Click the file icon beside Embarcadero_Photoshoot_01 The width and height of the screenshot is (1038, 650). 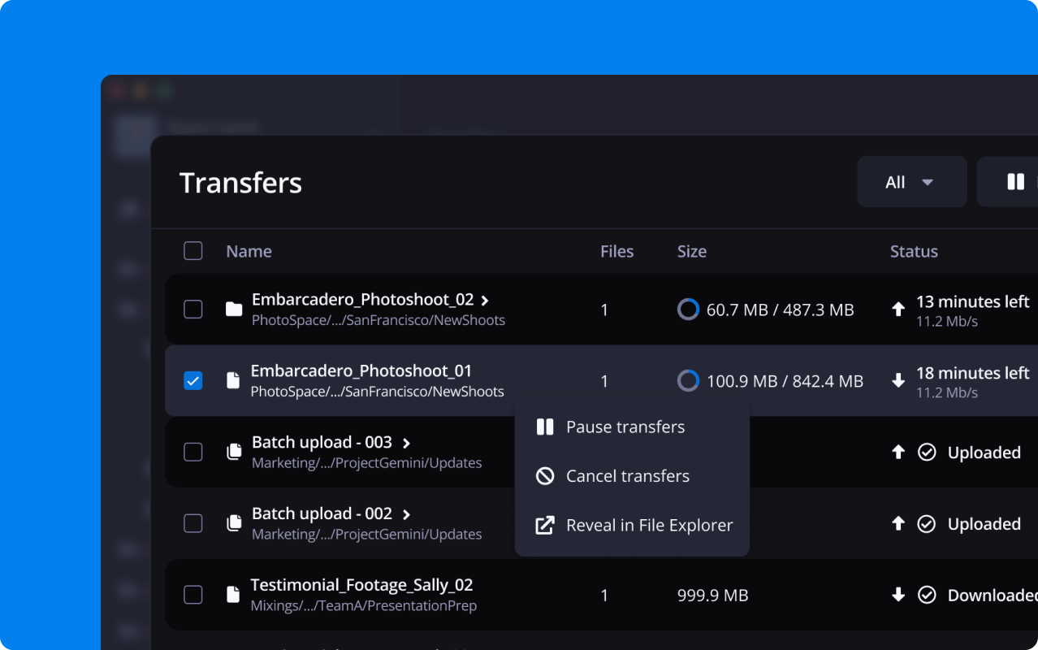233,380
